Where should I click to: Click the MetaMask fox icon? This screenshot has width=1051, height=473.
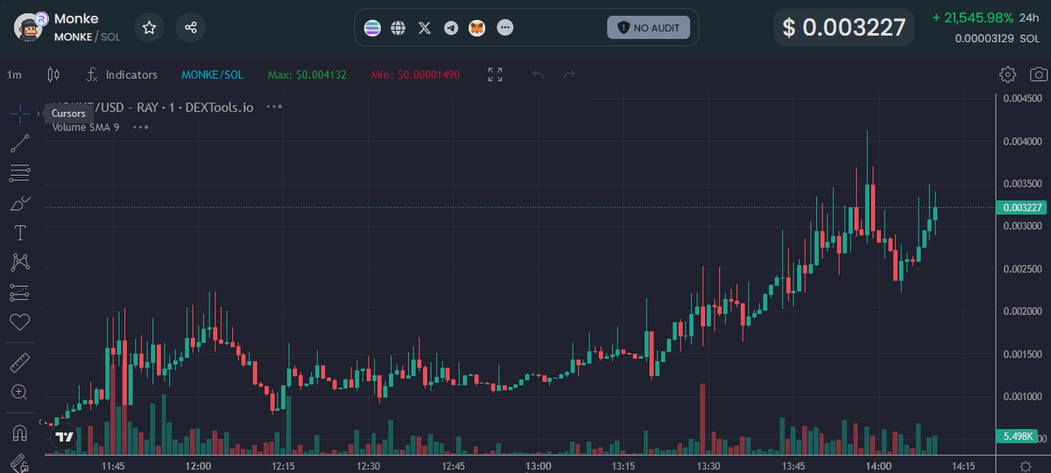[477, 28]
